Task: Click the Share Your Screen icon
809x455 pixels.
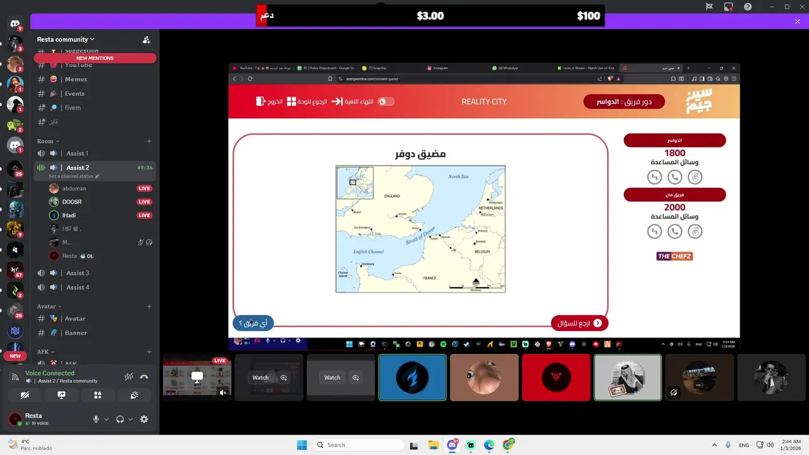Action: tap(61, 395)
